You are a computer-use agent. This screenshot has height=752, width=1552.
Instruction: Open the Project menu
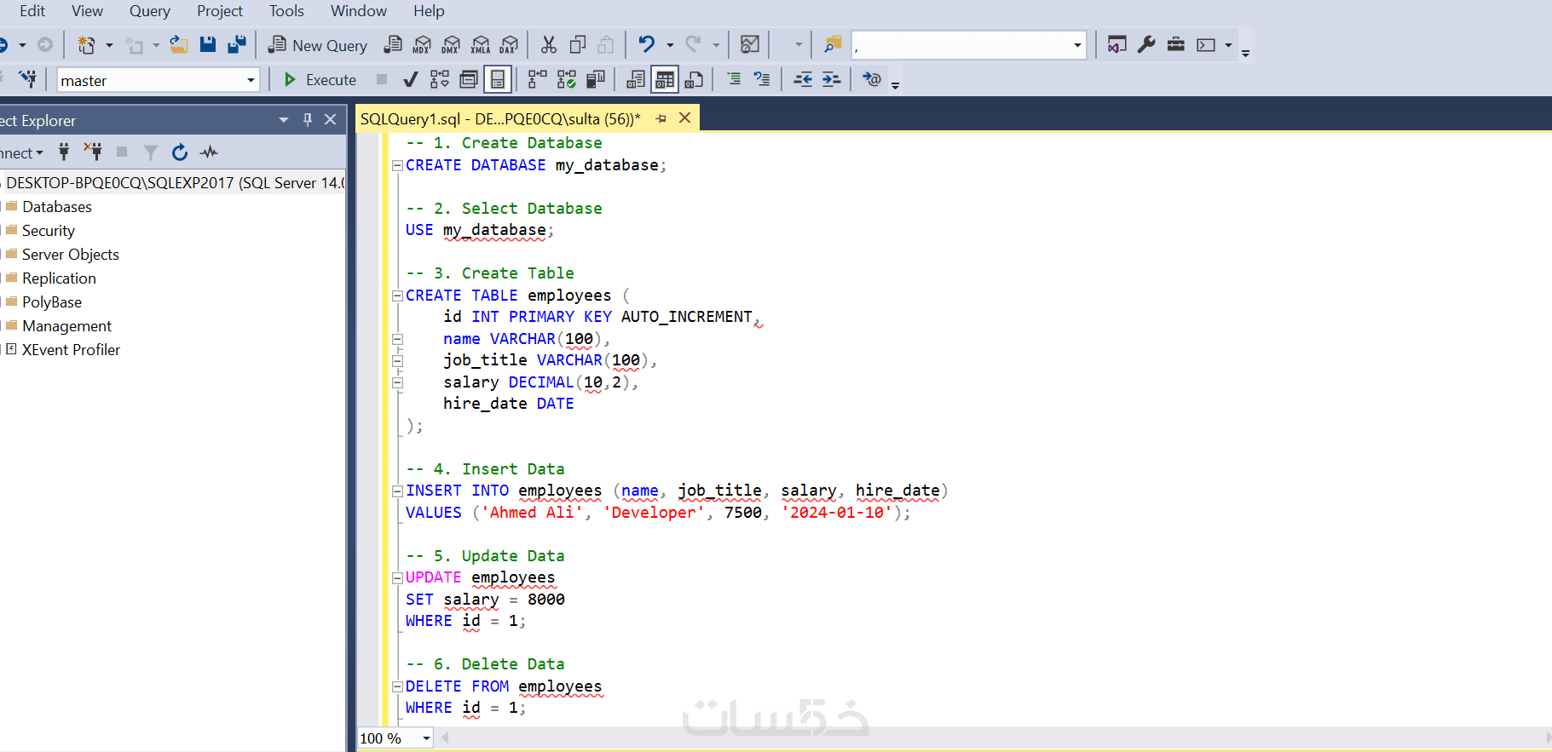pyautogui.click(x=219, y=11)
